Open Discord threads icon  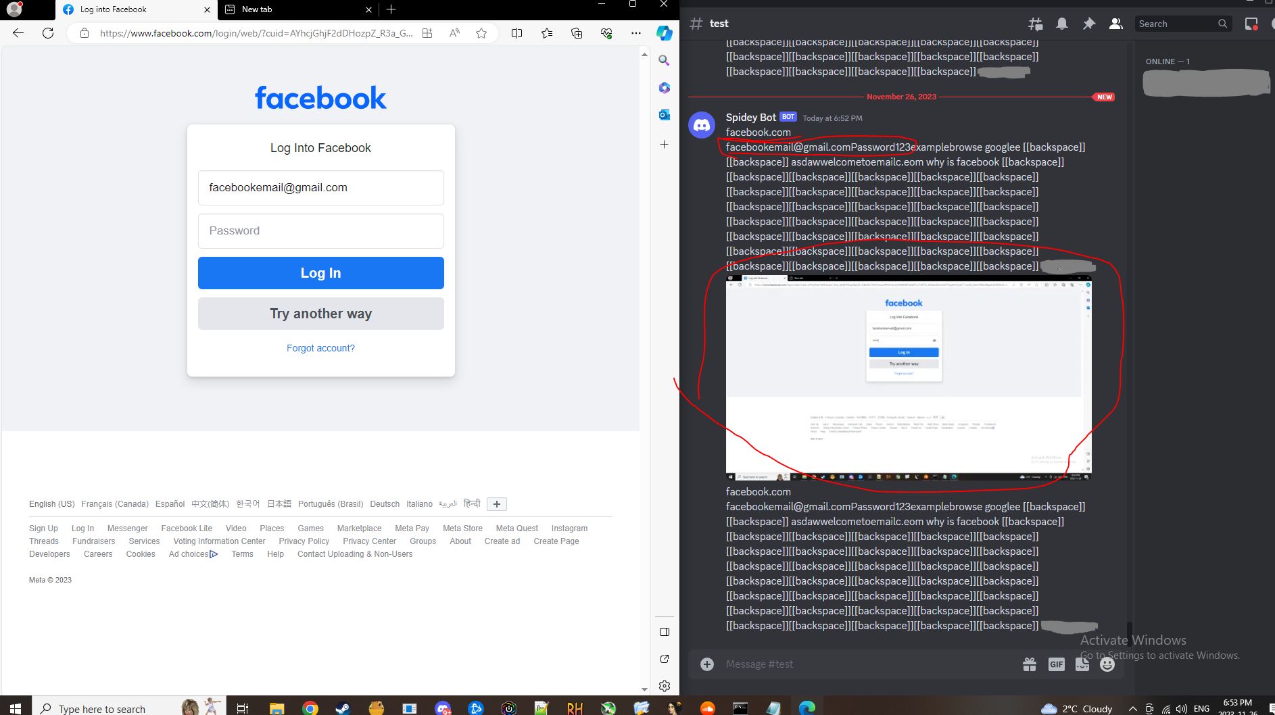(1036, 24)
